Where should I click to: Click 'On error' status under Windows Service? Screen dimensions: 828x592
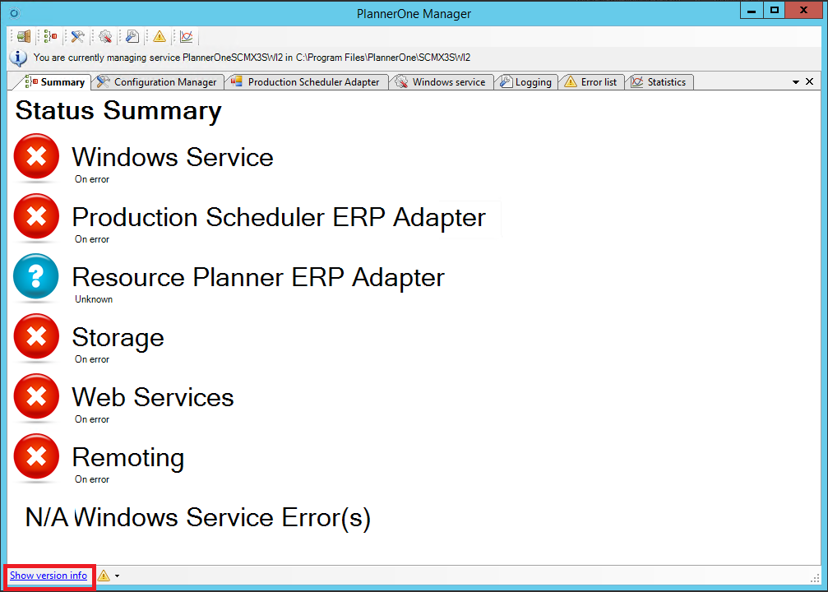click(x=92, y=179)
